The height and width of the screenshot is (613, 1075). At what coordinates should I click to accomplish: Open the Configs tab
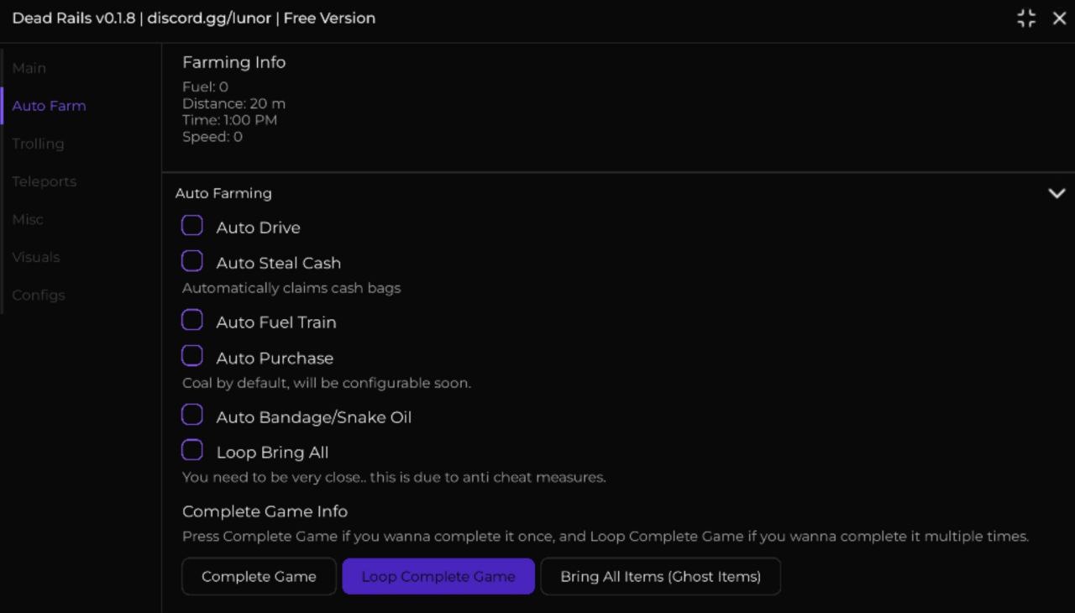pyautogui.click(x=39, y=295)
